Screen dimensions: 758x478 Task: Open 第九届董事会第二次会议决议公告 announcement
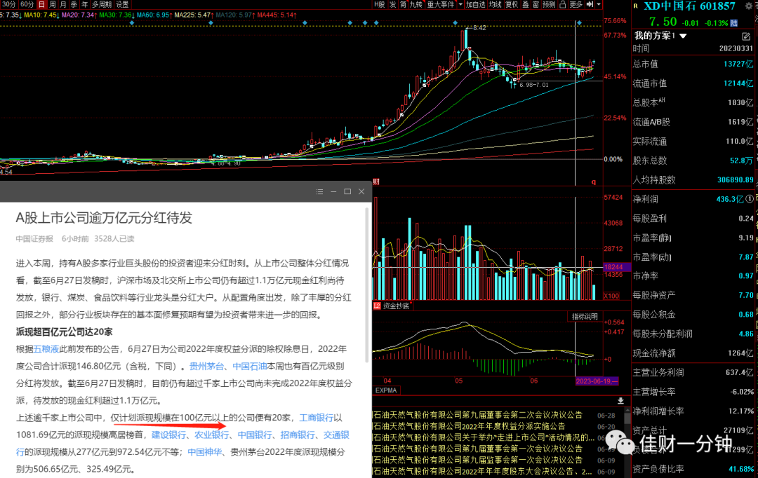(x=478, y=415)
